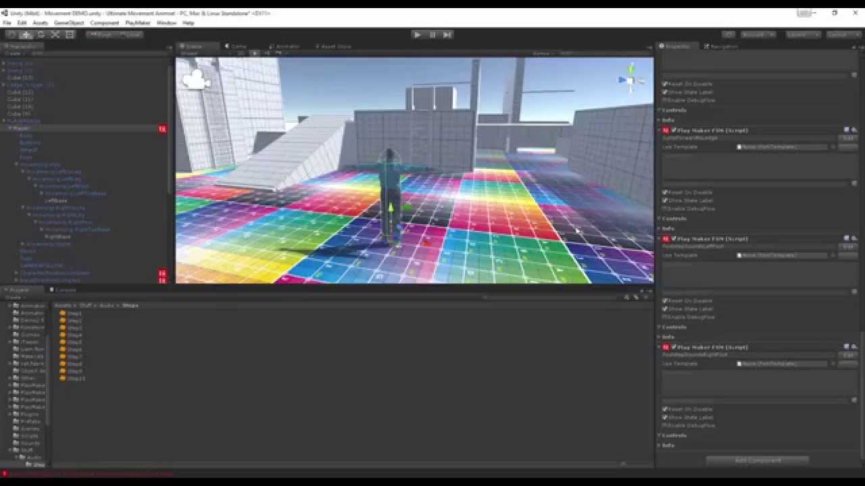Image resolution: width=865 pixels, height=486 pixels.
Task: Click the Add Component button
Action: (758, 460)
